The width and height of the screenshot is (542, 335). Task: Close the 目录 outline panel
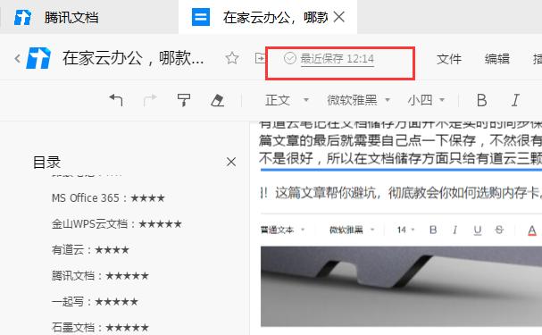coord(231,162)
